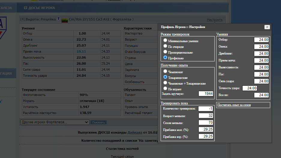Choose Не играет experience option
Image resolution: width=281 pixels, height=158 pixels.
165,88
